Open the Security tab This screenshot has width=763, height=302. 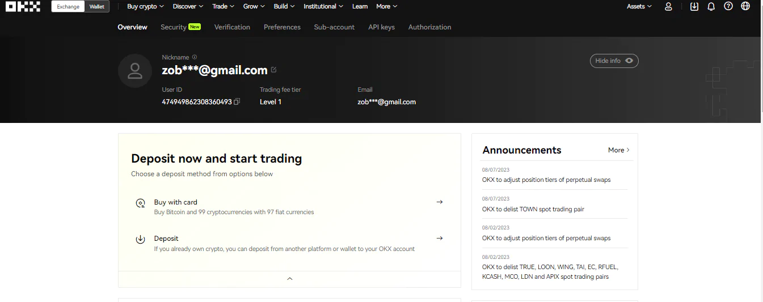coord(174,27)
